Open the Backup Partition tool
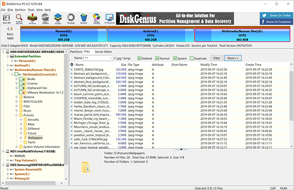This screenshot has width=294, height=190. click(97, 19)
